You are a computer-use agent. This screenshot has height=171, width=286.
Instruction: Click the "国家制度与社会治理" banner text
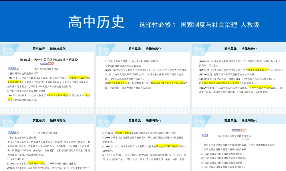coord(209,25)
